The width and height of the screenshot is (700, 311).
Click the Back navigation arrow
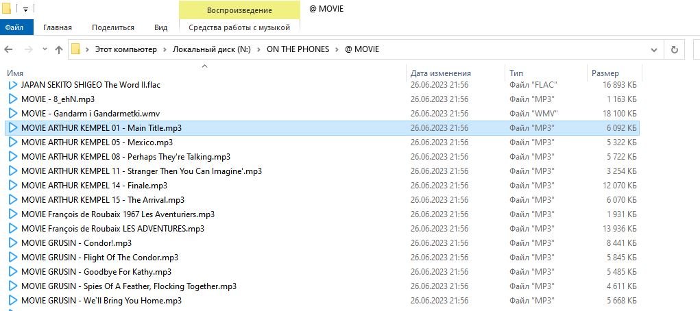[x=8, y=49]
